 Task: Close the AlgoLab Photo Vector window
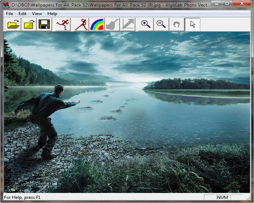pyautogui.click(x=242, y=4)
